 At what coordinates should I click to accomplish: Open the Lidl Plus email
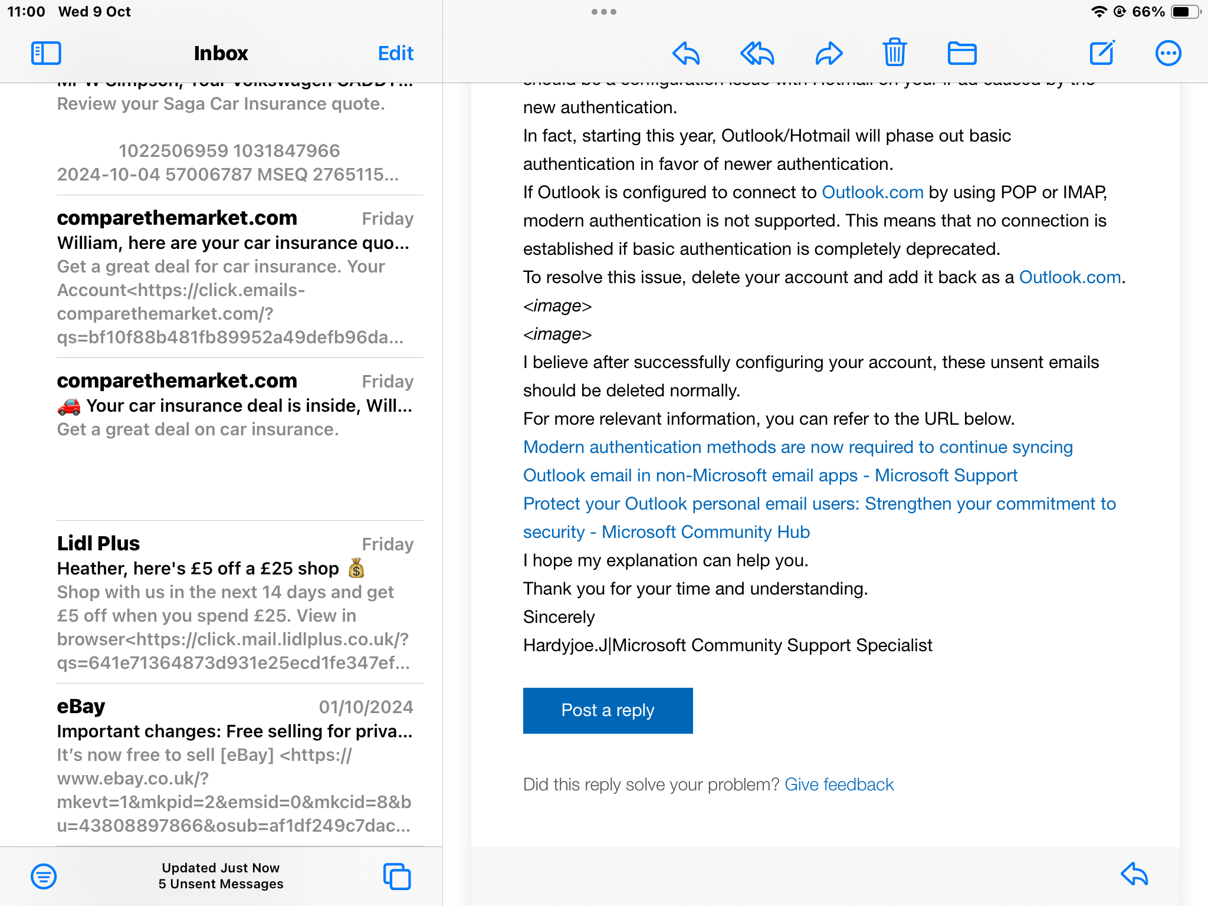click(235, 602)
